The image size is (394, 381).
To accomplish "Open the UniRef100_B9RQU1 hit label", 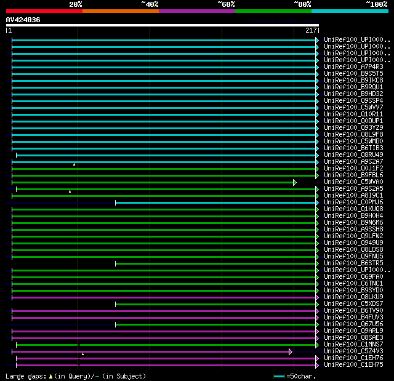I will [353, 87].
